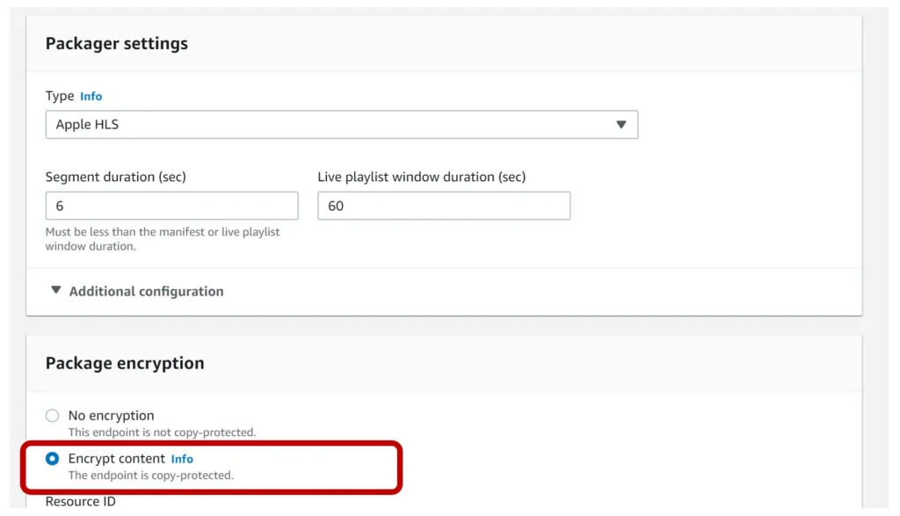Focus the Segment duration input field

pyautogui.click(x=171, y=206)
